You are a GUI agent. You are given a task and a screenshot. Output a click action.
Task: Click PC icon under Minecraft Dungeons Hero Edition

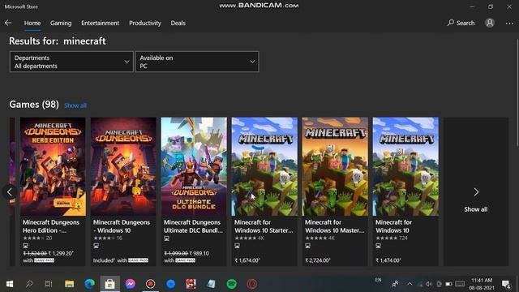(25, 246)
